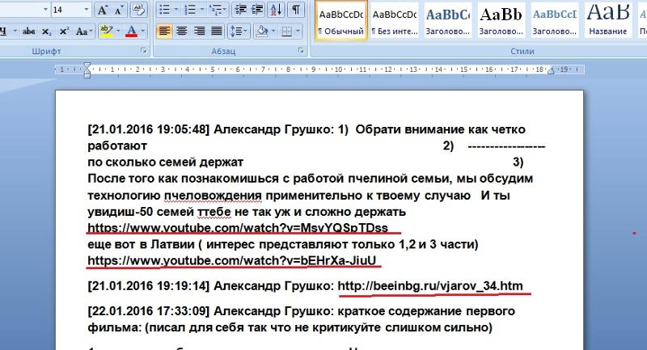
Task: Open bullet library dropdown arrow
Action: (176, 10)
